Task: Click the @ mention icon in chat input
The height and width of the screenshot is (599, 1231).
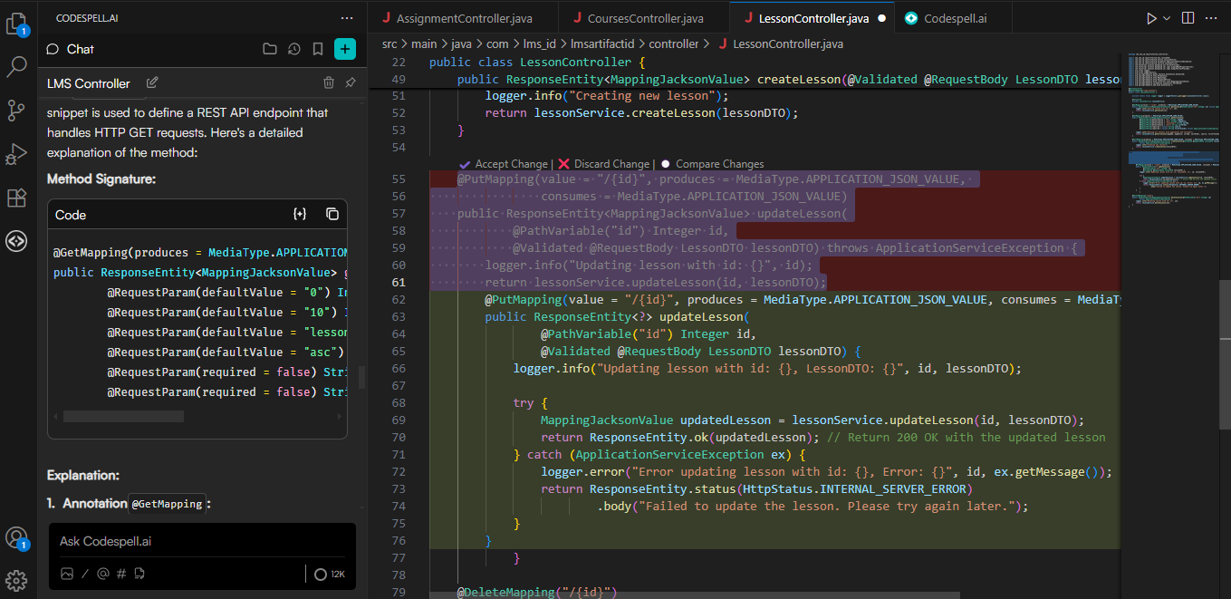Action: [102, 574]
